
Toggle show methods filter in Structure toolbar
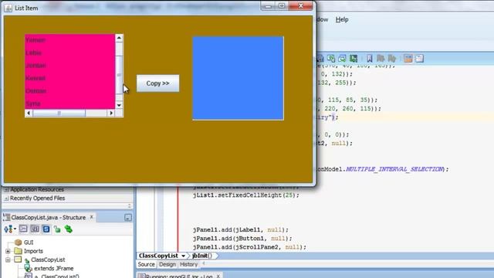(x=23, y=229)
